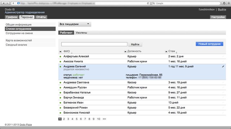Sort the list by the Стаж header

point(172,51)
